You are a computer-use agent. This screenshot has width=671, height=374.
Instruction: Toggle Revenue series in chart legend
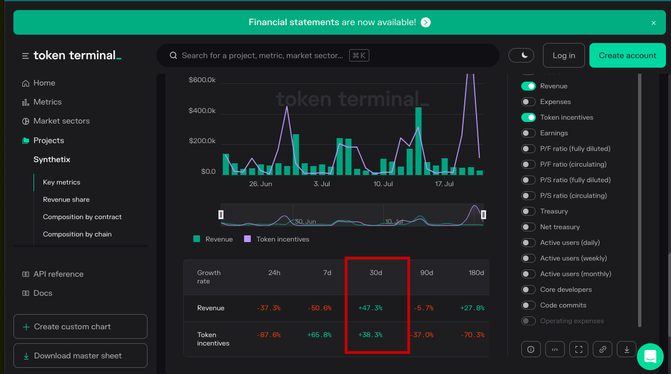pyautogui.click(x=213, y=239)
